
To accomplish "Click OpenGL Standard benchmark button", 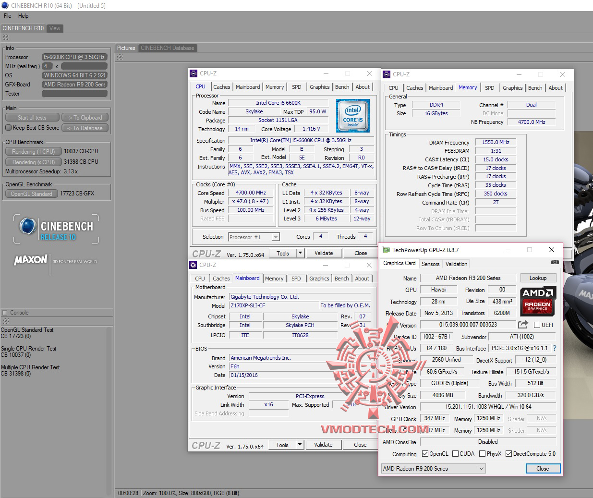I will 31,194.
